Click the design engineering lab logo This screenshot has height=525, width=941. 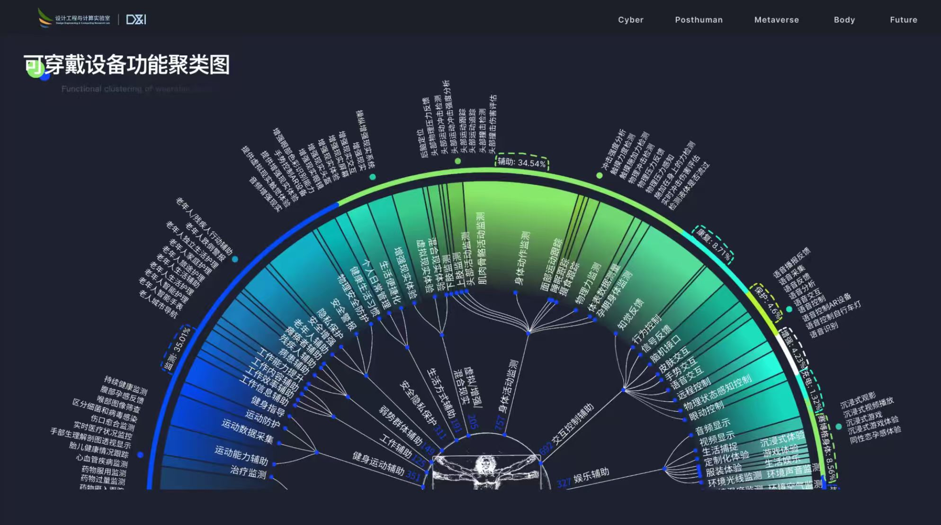(73, 19)
